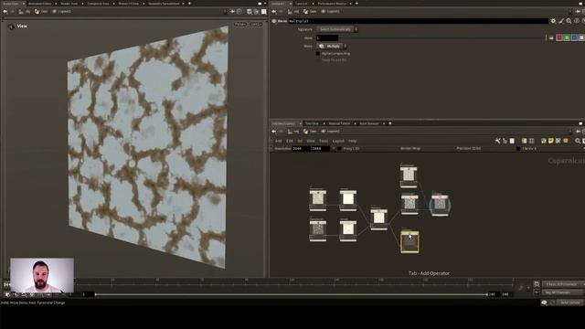Click the image icon left of the sticky note
The width and height of the screenshot is (585, 329).
(x=543, y=141)
